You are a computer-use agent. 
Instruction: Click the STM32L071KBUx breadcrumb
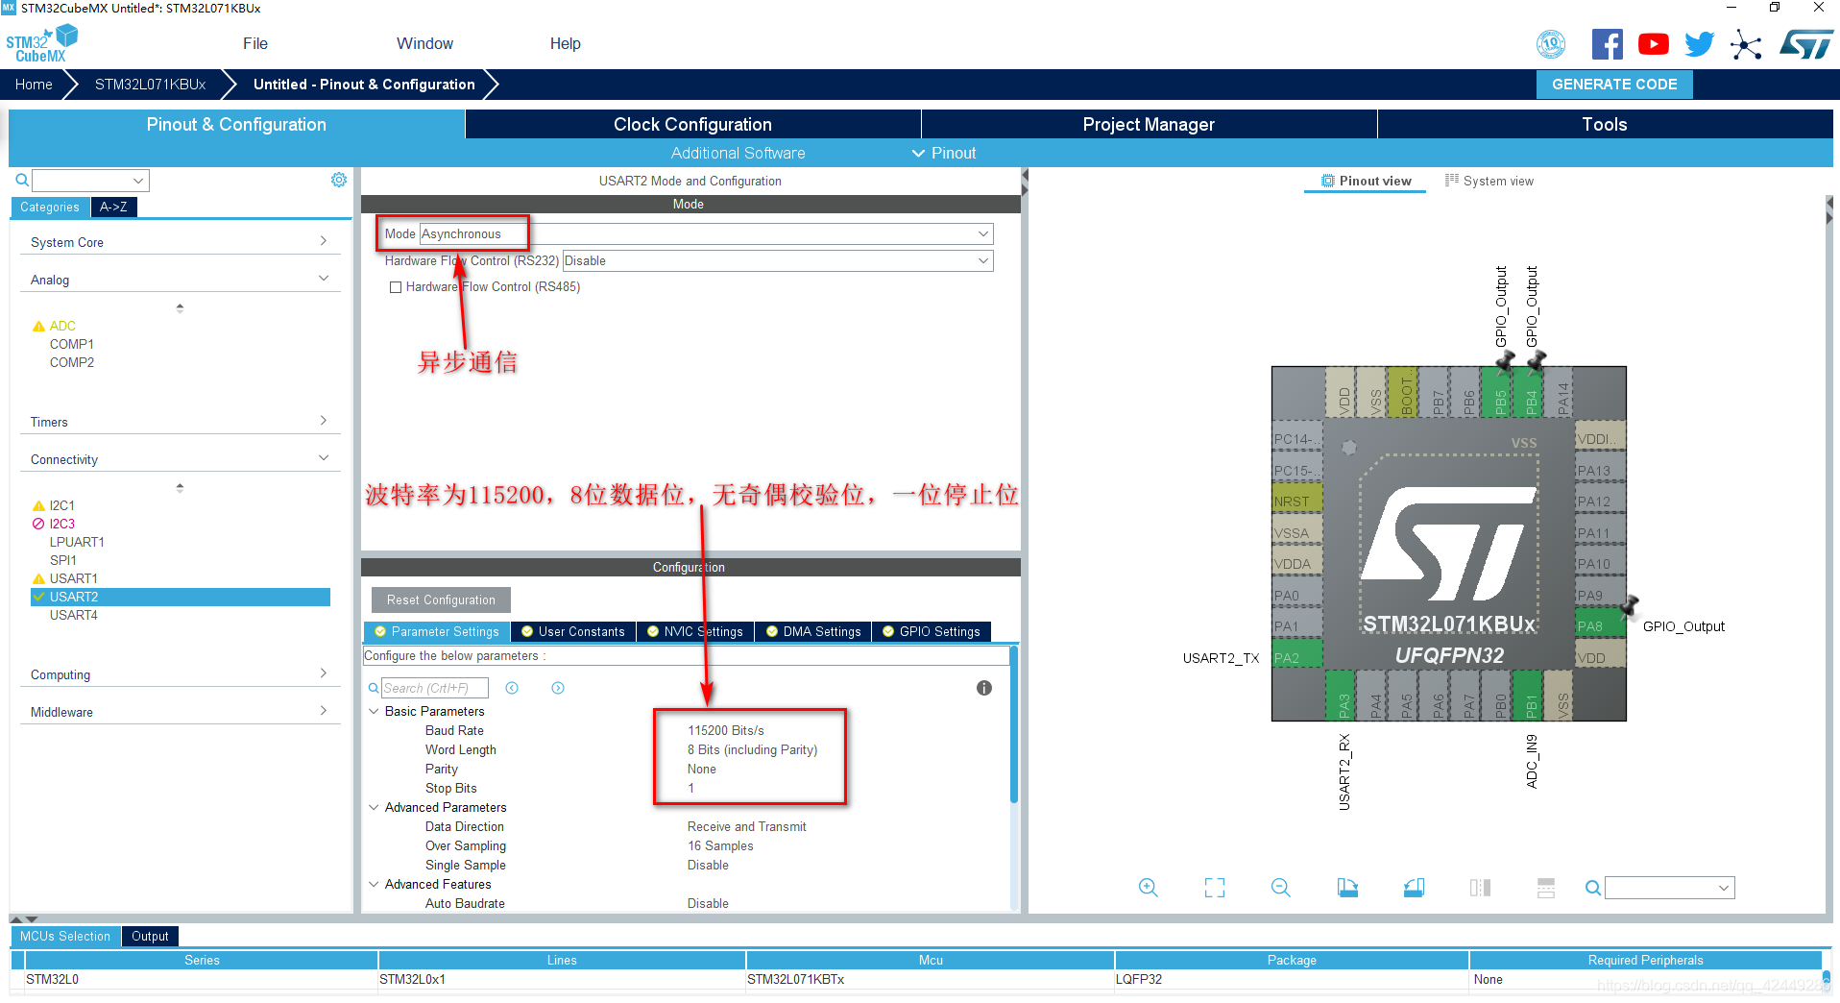click(150, 85)
